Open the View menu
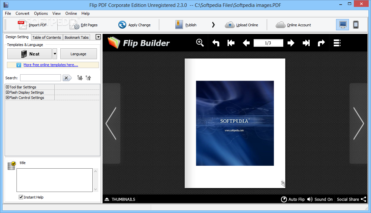Image resolution: width=371 pixels, height=213 pixels. coord(56,13)
